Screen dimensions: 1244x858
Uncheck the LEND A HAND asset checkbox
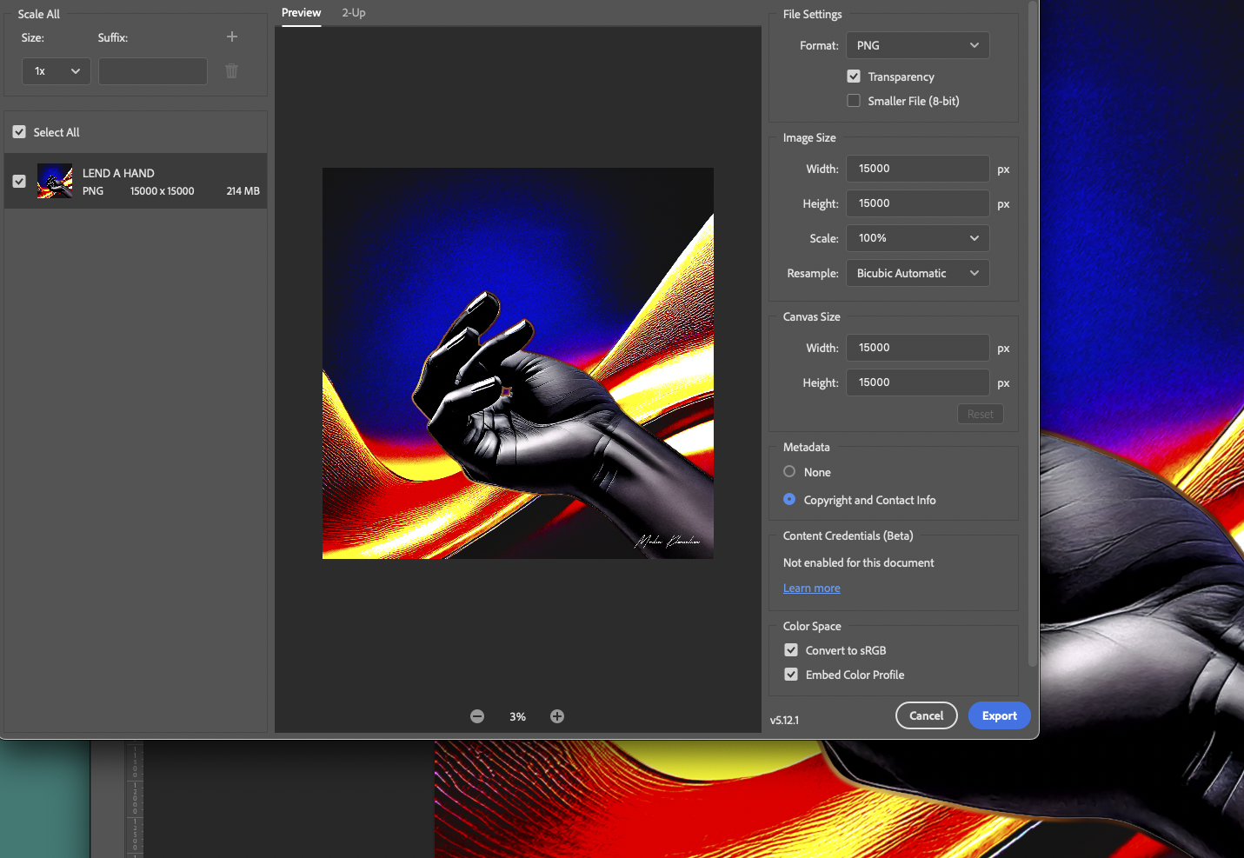click(x=19, y=182)
